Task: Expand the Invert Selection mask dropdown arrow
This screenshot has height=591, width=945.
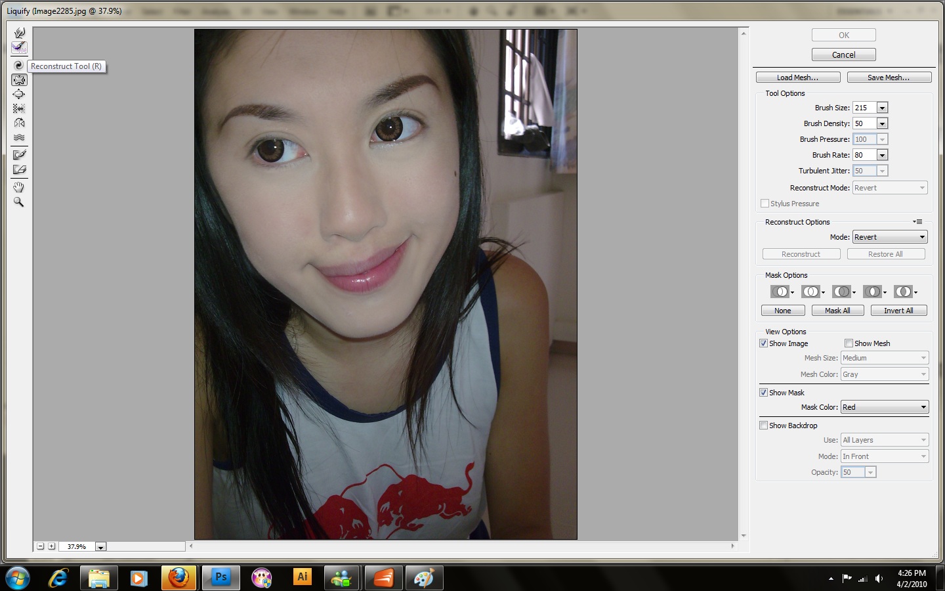Action: coord(915,292)
